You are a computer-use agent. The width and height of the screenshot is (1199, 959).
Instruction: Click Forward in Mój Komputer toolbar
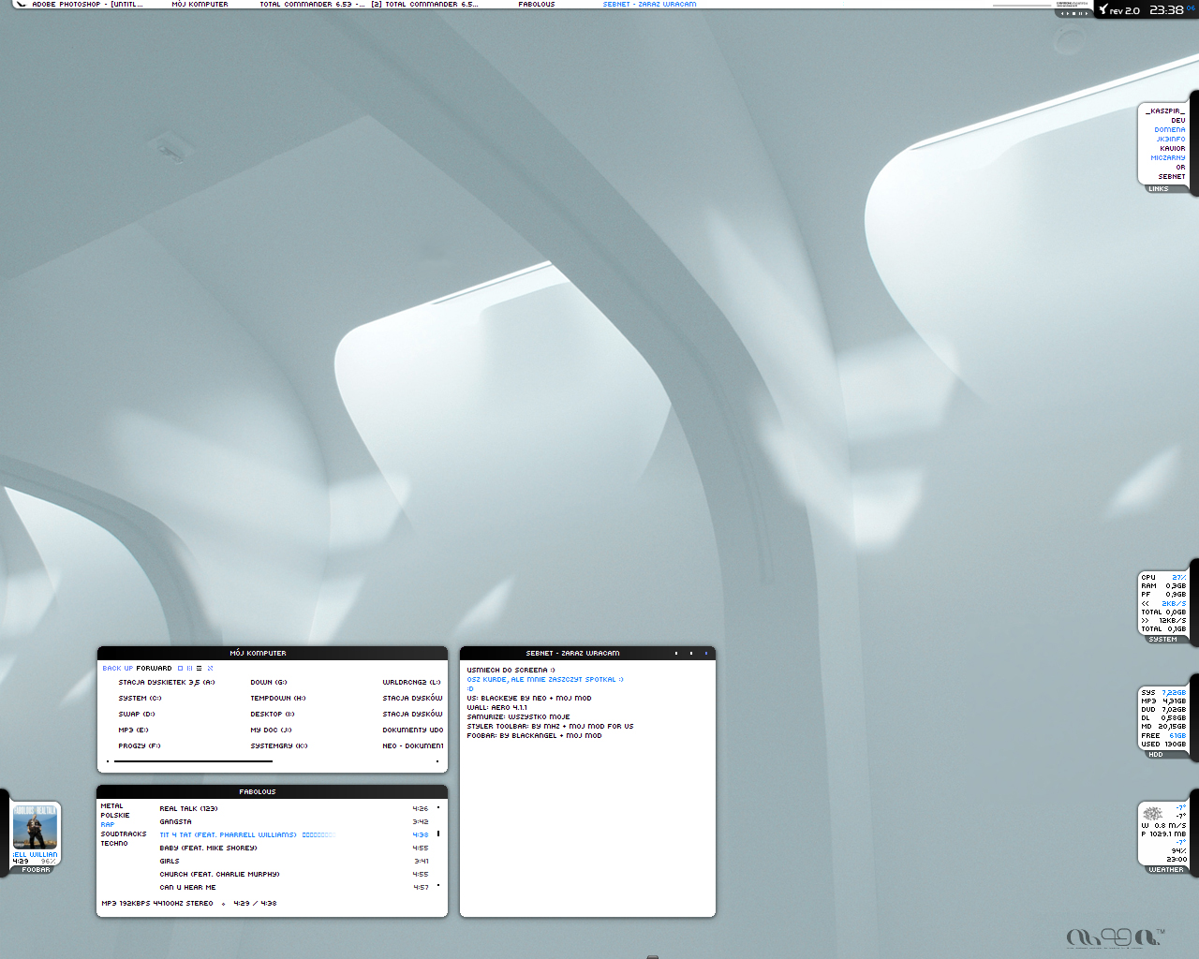coord(154,669)
